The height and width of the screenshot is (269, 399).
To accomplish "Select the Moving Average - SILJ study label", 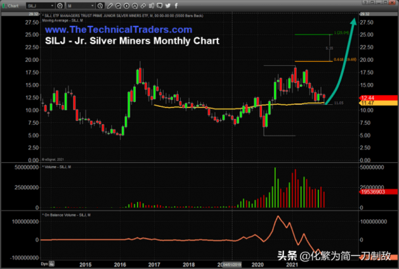I will [63, 20].
